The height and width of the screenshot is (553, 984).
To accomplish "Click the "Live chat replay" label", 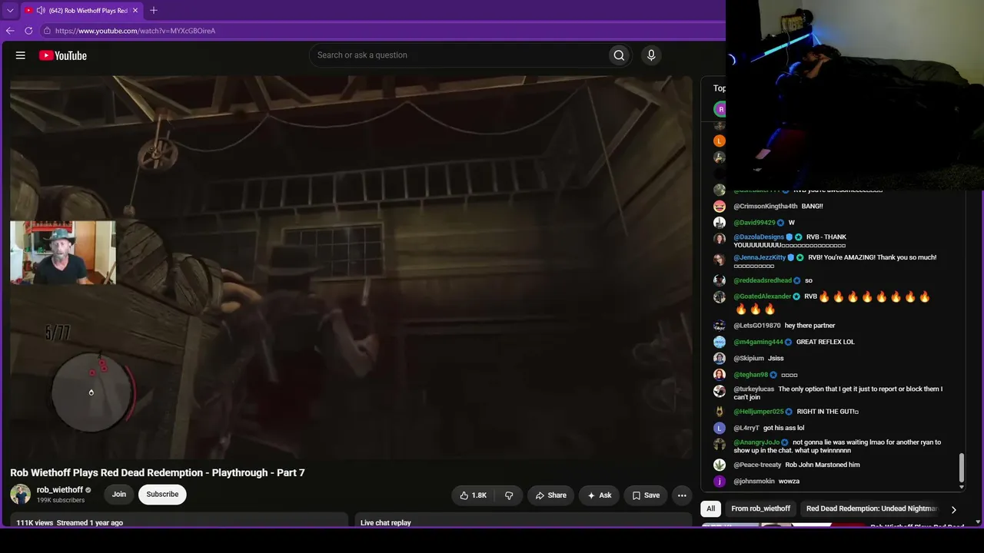I will point(386,522).
